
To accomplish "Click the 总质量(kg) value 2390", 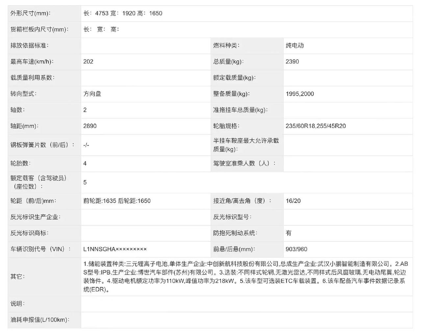I will (x=292, y=62).
